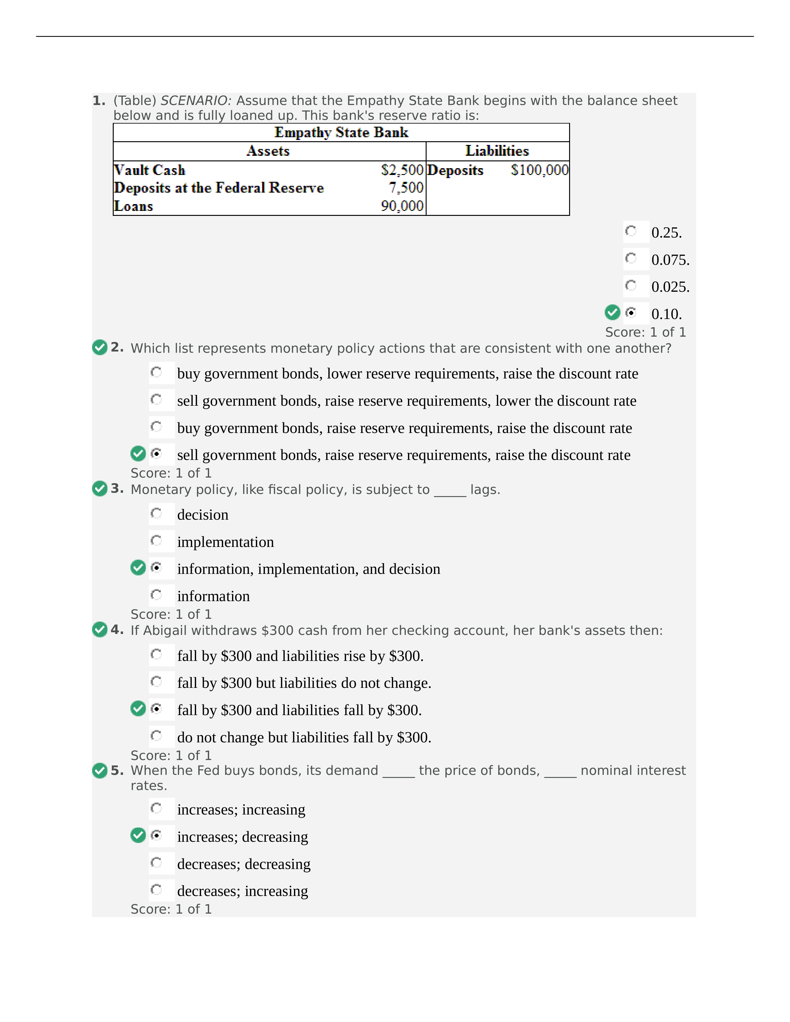Screen dimensions: 790x1022
Task: Click question 3 score text
Action: 171,614
